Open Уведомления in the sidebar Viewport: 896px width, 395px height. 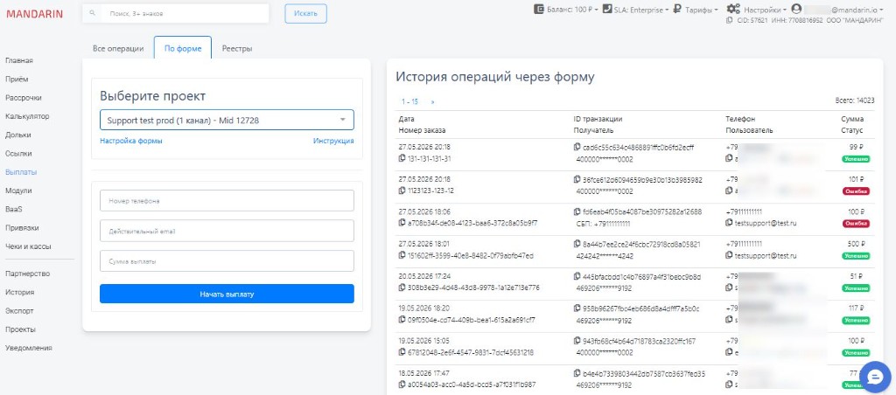29,348
